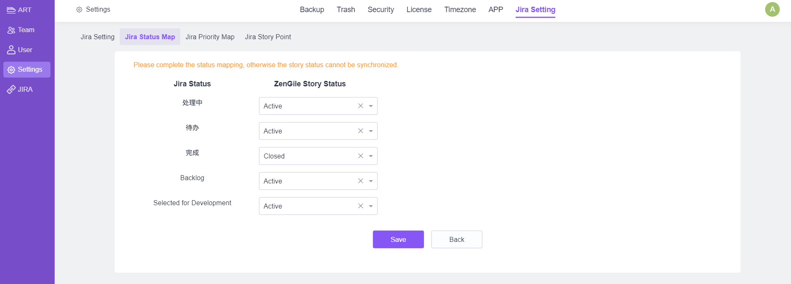Save the status mapping

(398, 239)
